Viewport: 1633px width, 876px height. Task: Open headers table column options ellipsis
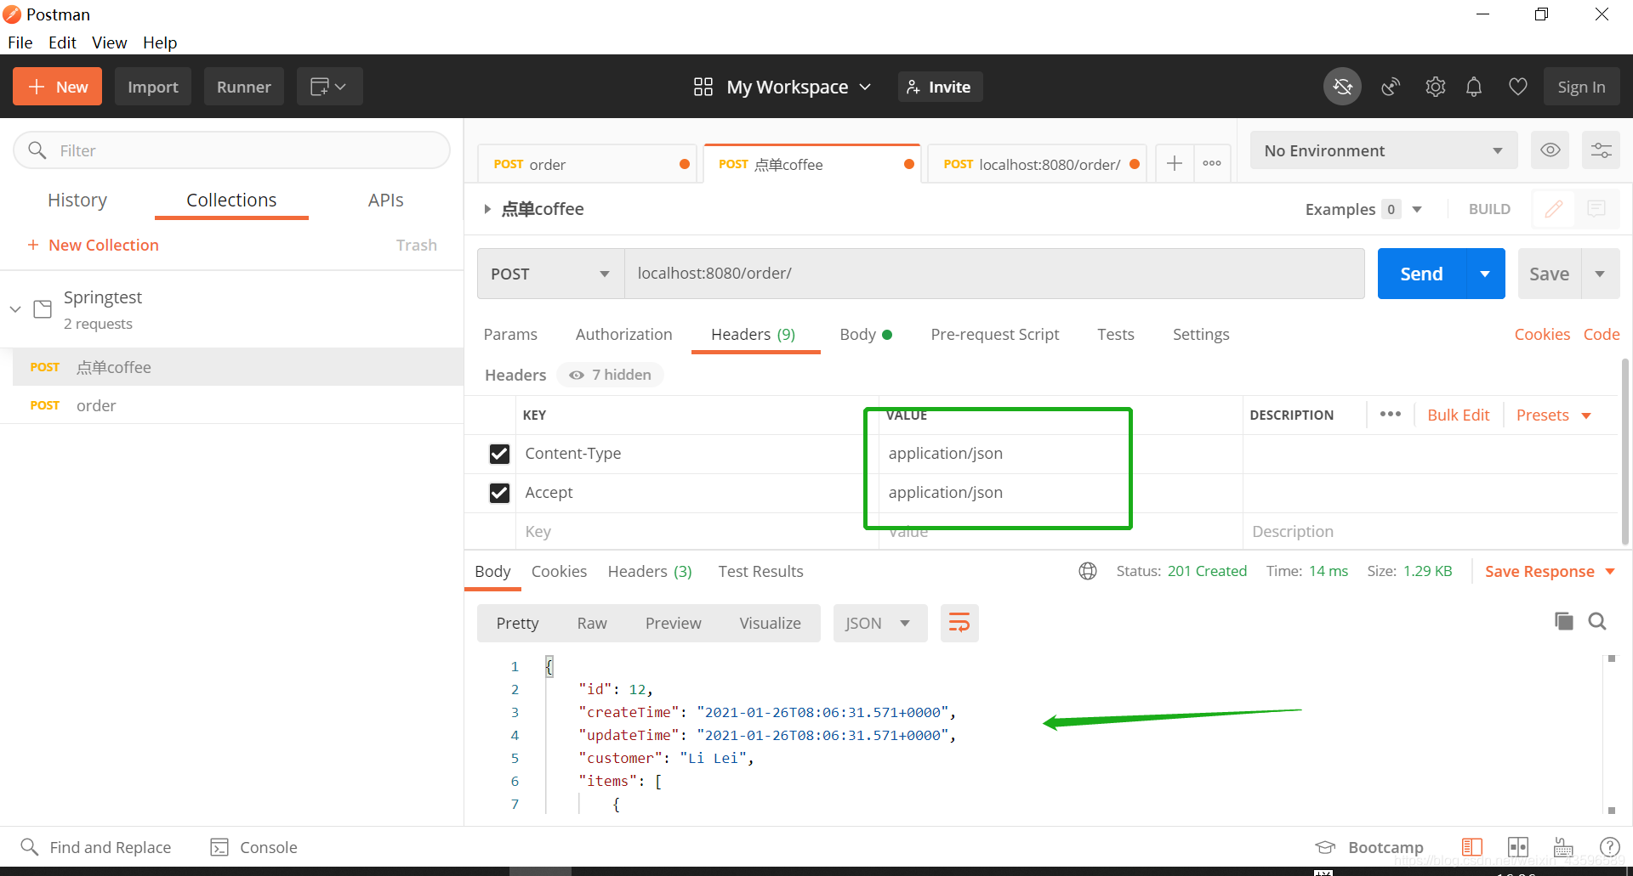point(1391,415)
